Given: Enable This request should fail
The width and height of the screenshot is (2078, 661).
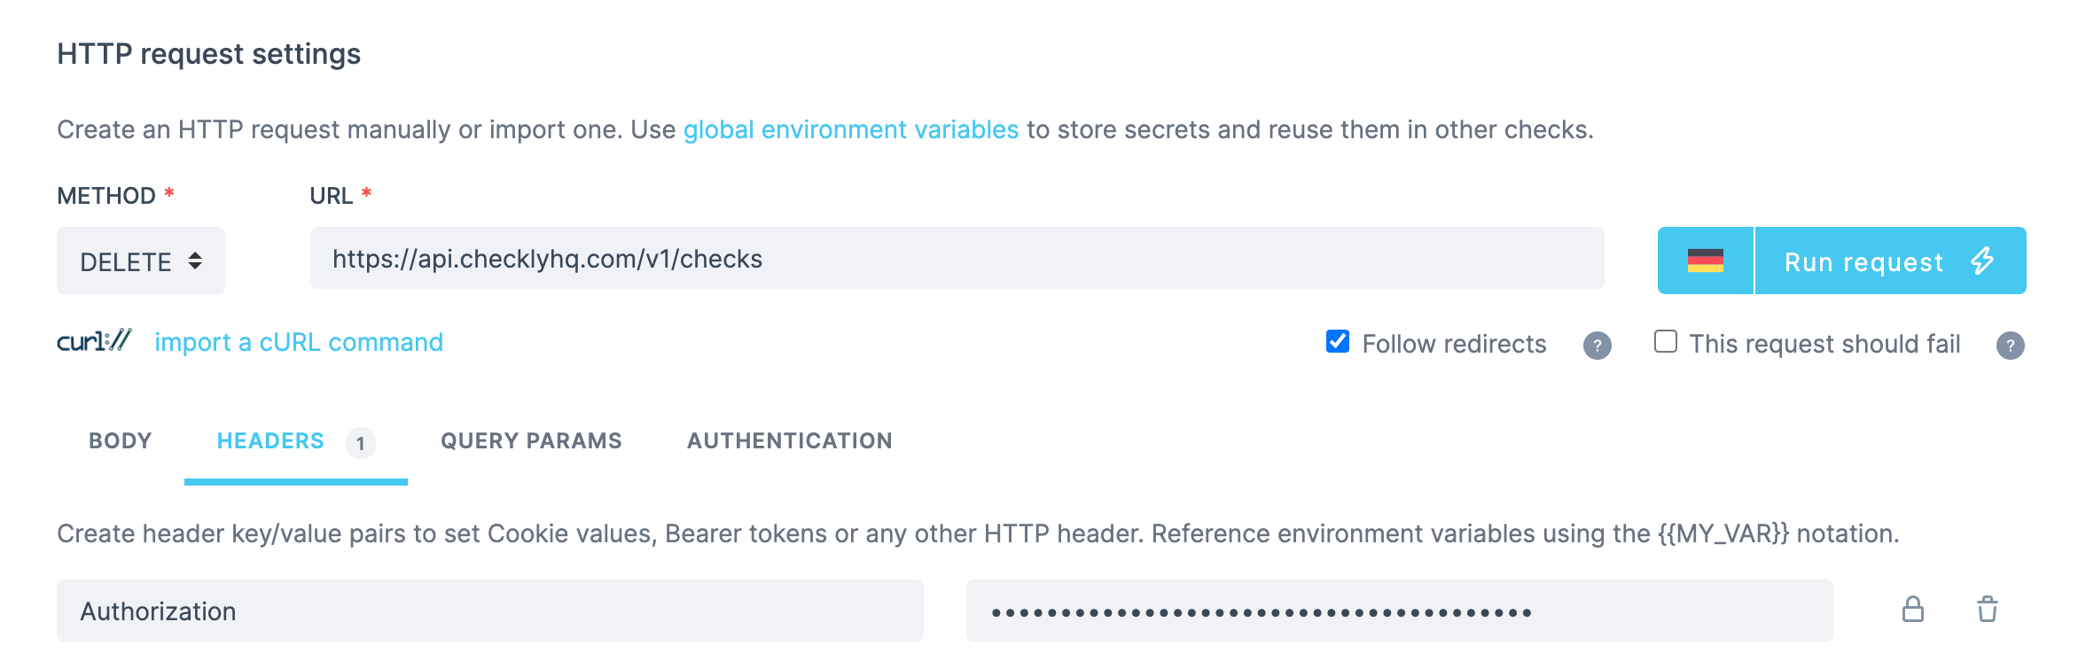Looking at the screenshot, I should tap(1665, 341).
